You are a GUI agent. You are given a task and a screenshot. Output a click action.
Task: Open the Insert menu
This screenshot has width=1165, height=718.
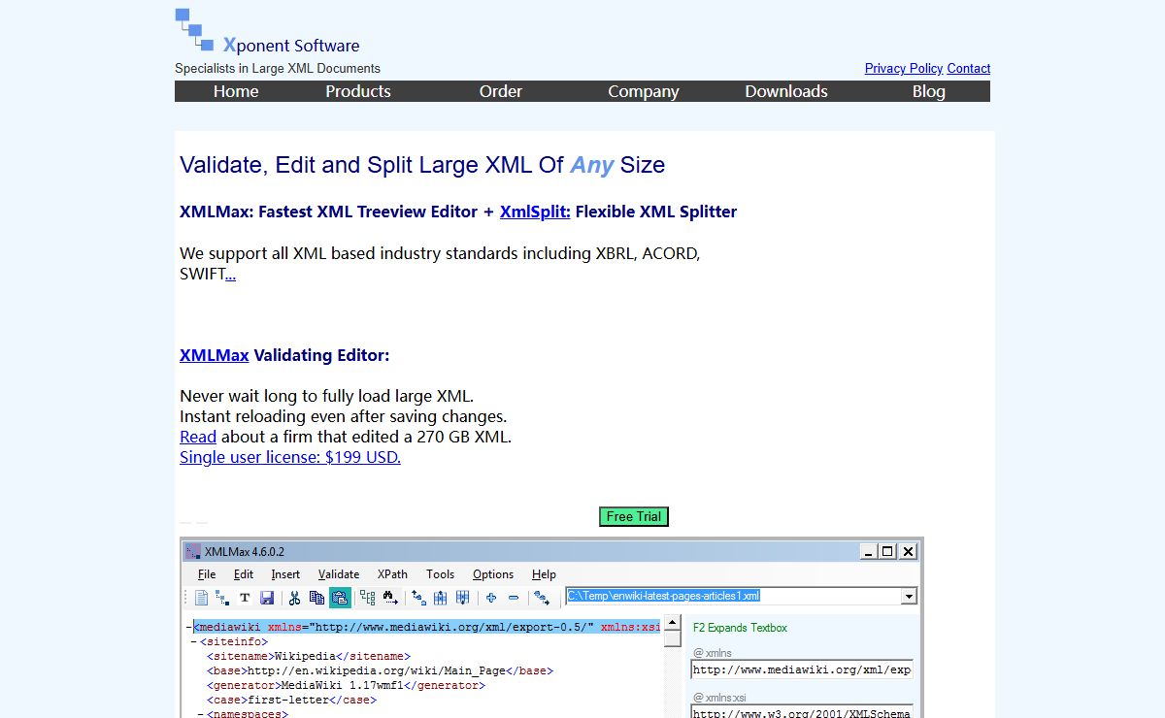285,574
